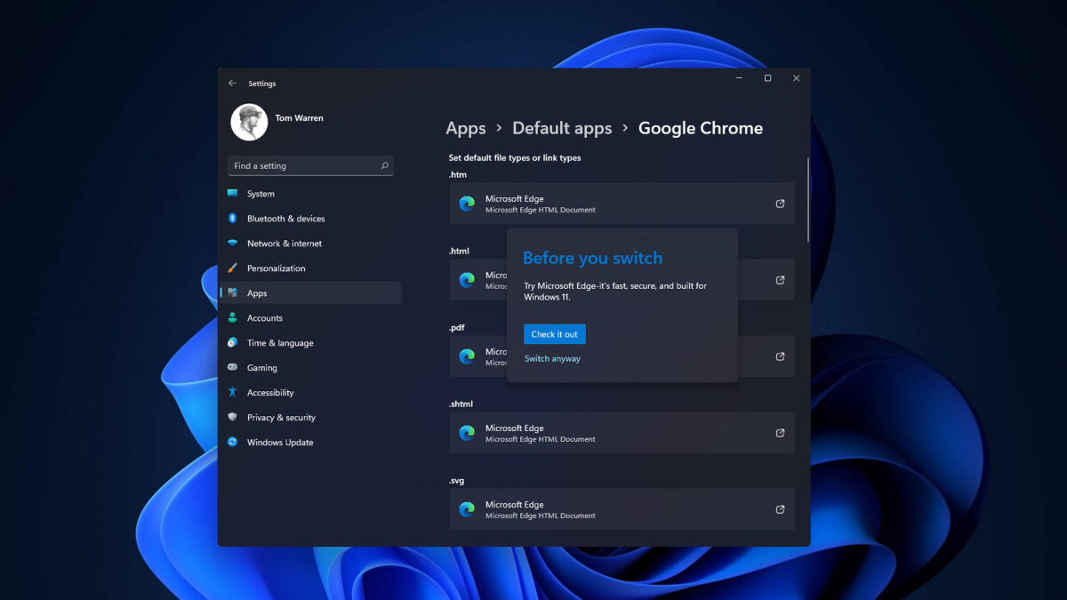Select Bluetooth & devices in sidebar
The image size is (1067, 600).
click(285, 218)
